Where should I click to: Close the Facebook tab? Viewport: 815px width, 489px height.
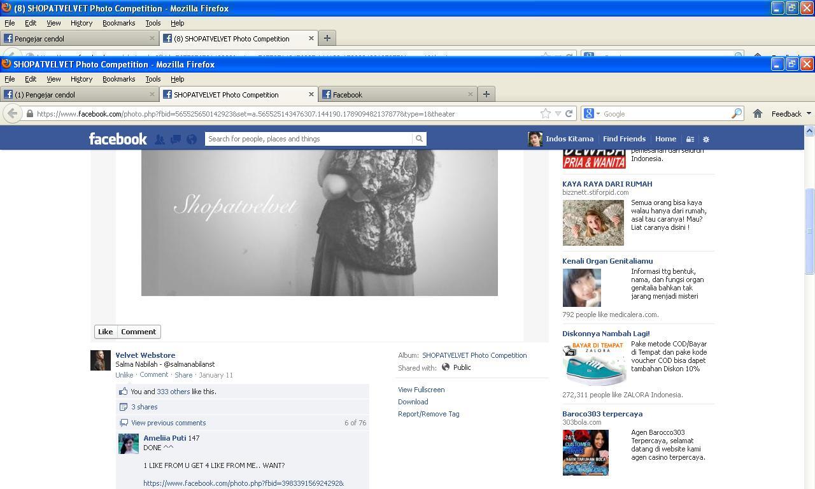coord(471,94)
